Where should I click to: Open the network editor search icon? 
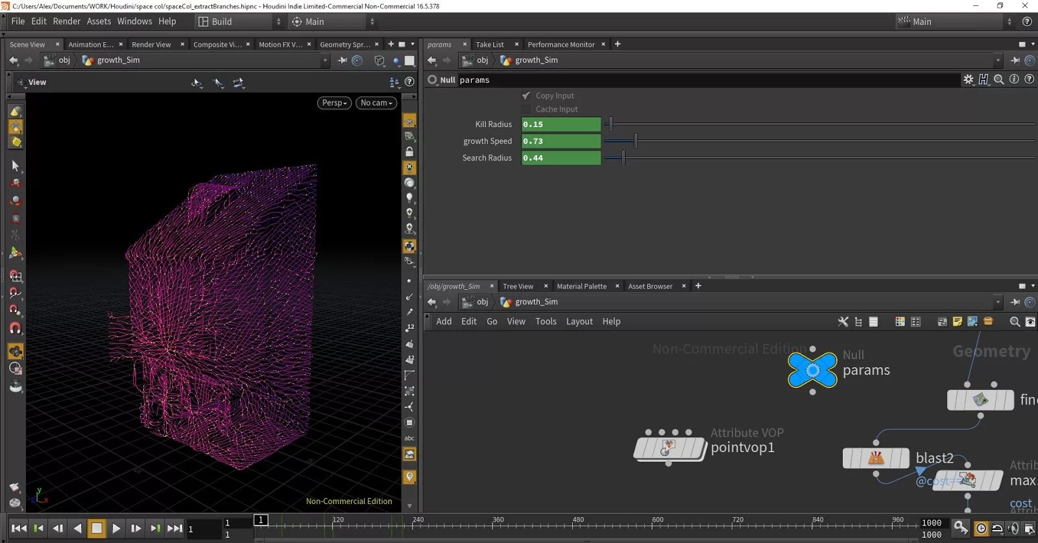coord(1015,322)
